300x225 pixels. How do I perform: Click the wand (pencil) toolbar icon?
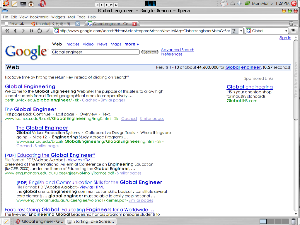tap(48, 30)
